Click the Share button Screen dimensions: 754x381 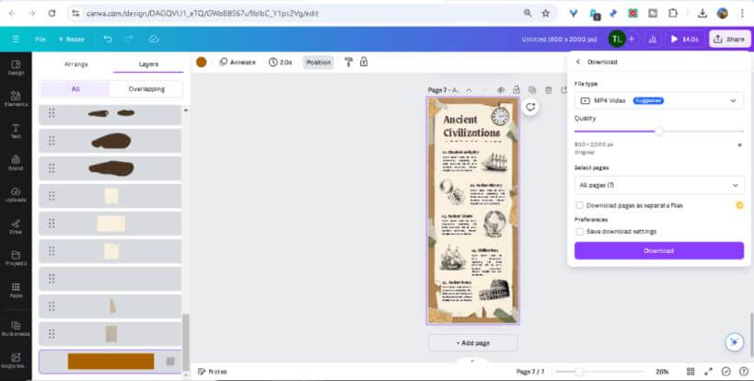[729, 39]
